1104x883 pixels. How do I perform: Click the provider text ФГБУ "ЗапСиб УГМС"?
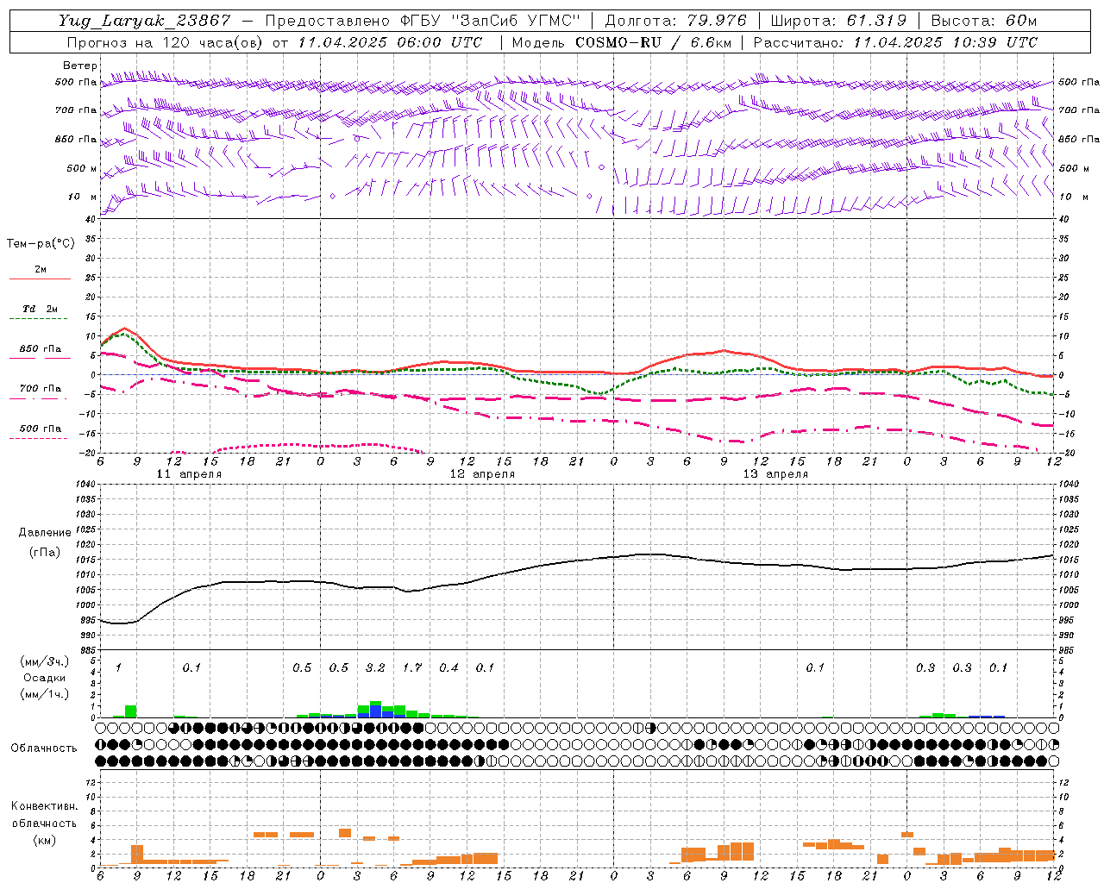point(489,21)
